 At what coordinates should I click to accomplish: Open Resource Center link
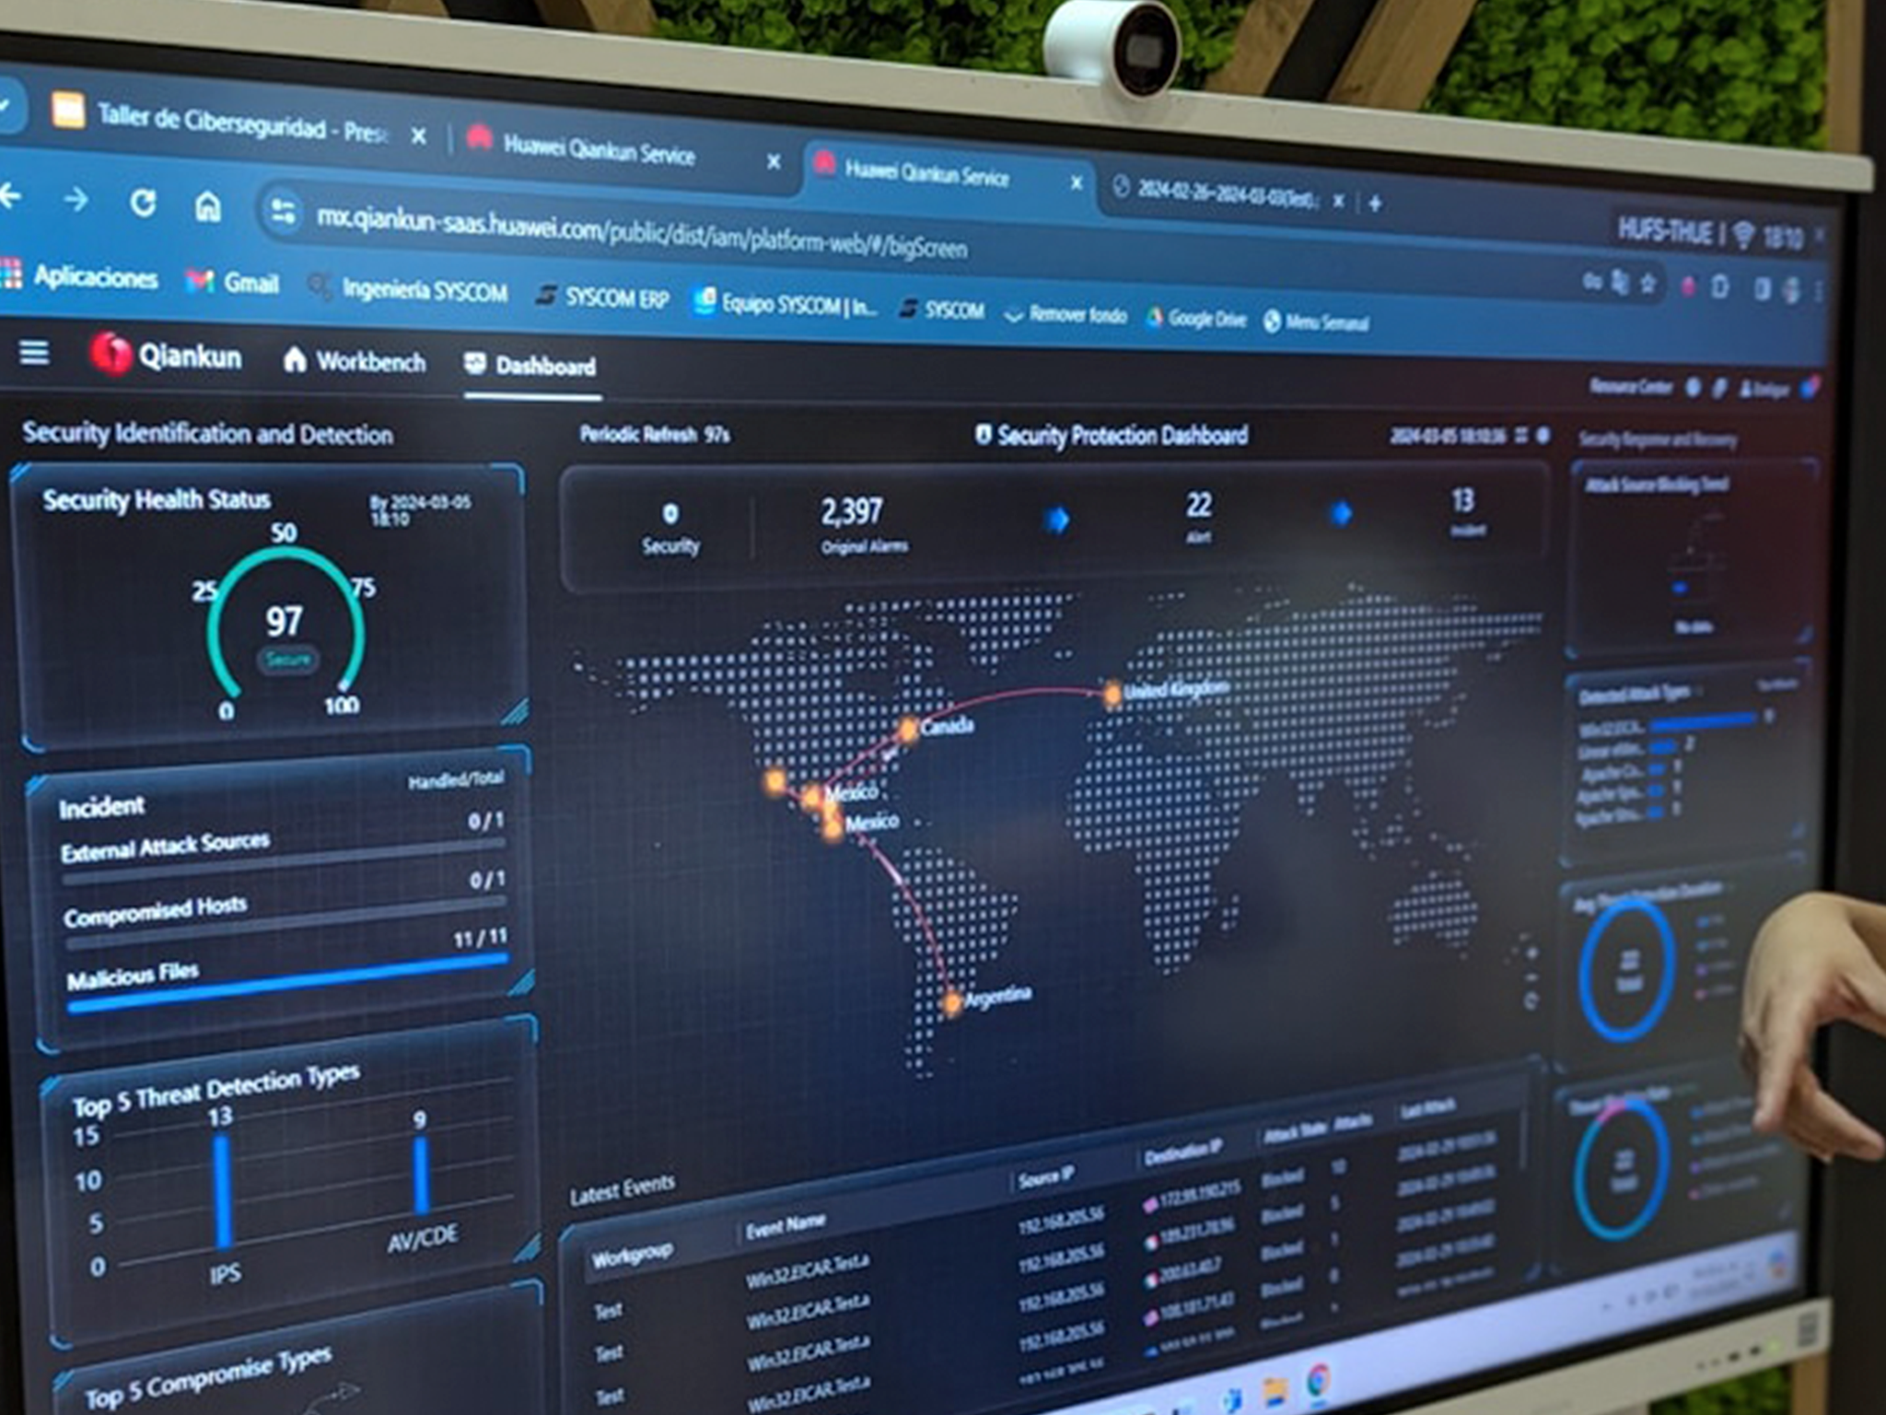1630,387
